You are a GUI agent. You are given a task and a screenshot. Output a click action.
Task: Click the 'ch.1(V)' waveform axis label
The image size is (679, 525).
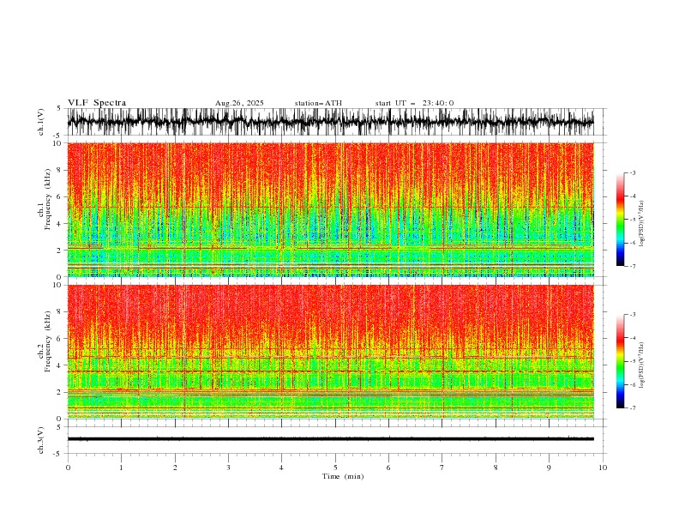point(41,122)
